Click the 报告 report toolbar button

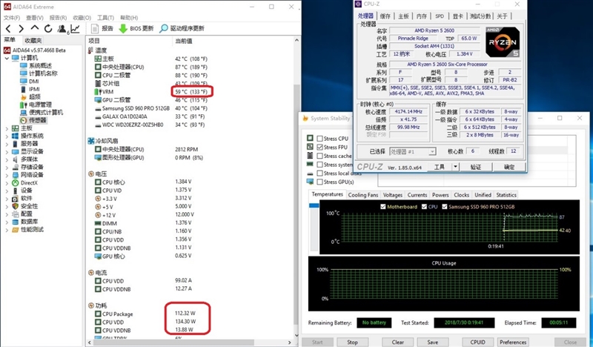pos(102,28)
